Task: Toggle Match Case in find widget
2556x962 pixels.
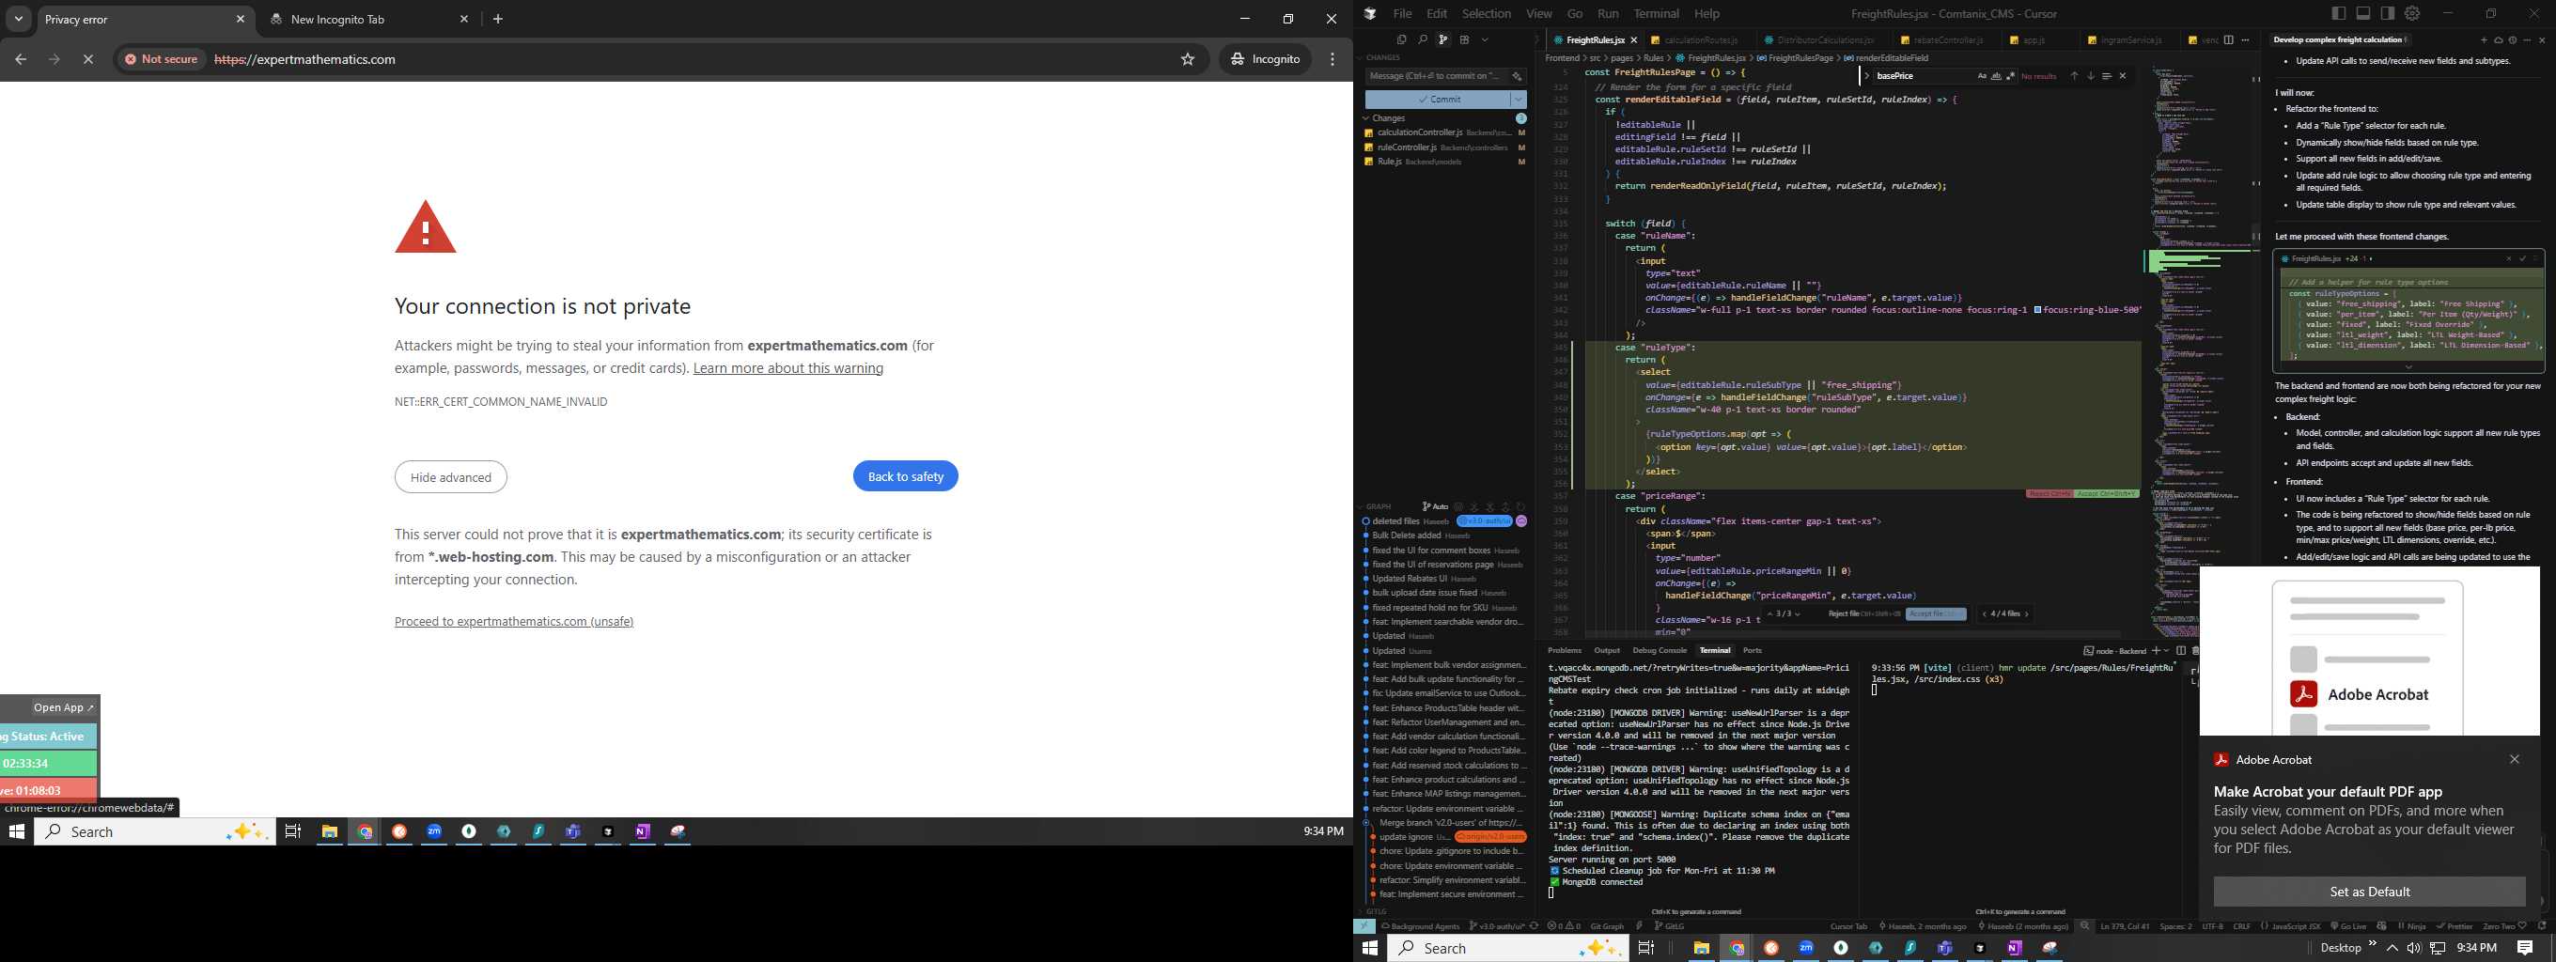Action: [x=1983, y=76]
